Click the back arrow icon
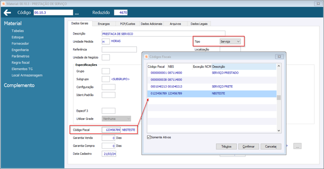The height and width of the screenshot is (169, 324). pos(7,13)
